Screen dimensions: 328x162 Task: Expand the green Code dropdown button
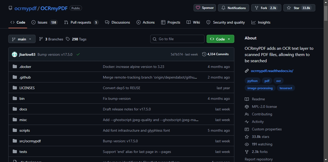click(220, 39)
